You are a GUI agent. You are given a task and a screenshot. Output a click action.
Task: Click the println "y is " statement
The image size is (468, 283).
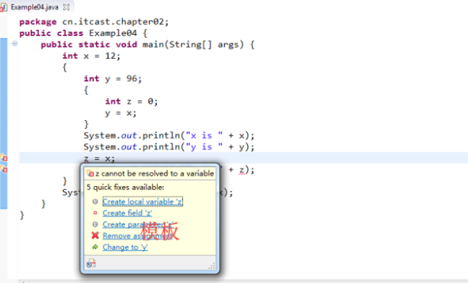(169, 147)
